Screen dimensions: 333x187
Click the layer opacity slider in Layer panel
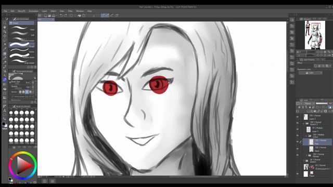coord(322,103)
